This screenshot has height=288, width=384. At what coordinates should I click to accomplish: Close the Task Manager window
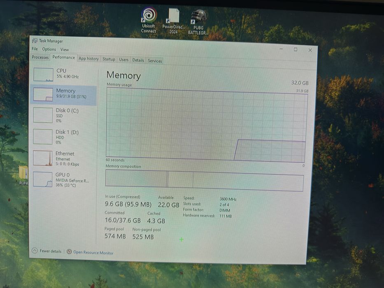(310, 50)
